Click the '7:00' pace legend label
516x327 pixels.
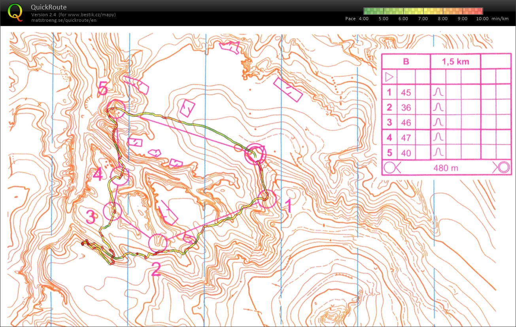pos(423,19)
